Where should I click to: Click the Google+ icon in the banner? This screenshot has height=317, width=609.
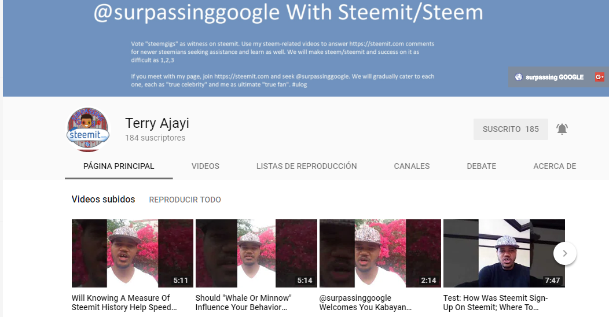[599, 77]
